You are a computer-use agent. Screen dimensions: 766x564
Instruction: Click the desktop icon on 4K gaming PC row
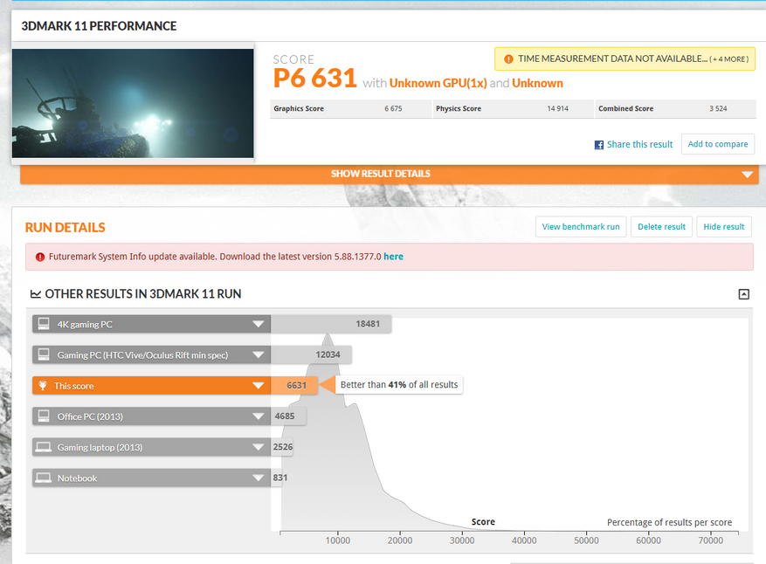[x=44, y=324]
